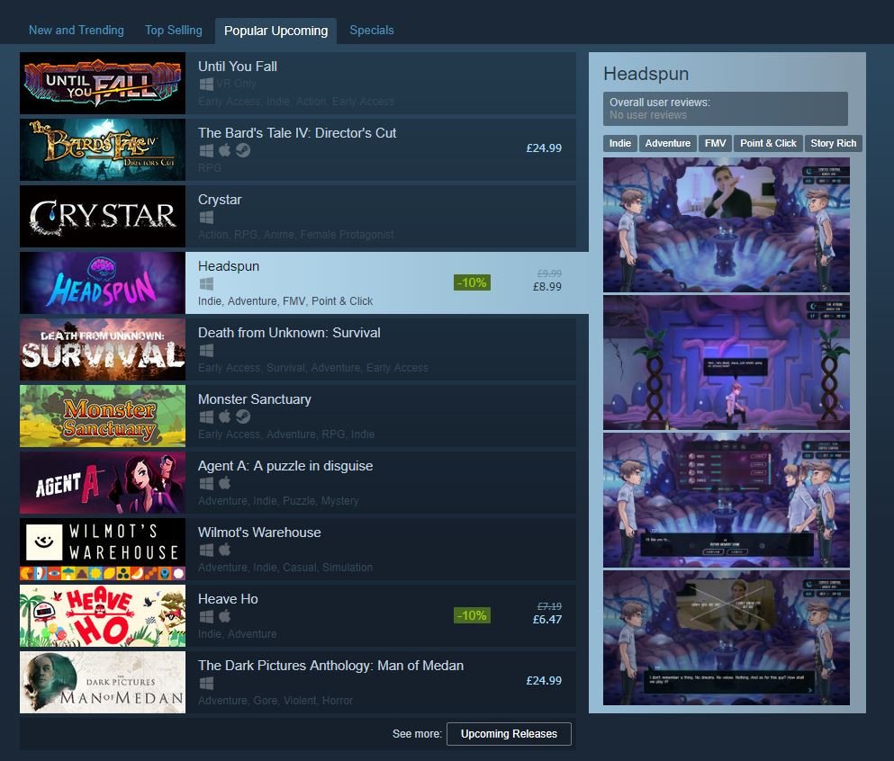Open fourth Headspun screenshot at the bottom
894x761 pixels.
pyautogui.click(x=727, y=638)
